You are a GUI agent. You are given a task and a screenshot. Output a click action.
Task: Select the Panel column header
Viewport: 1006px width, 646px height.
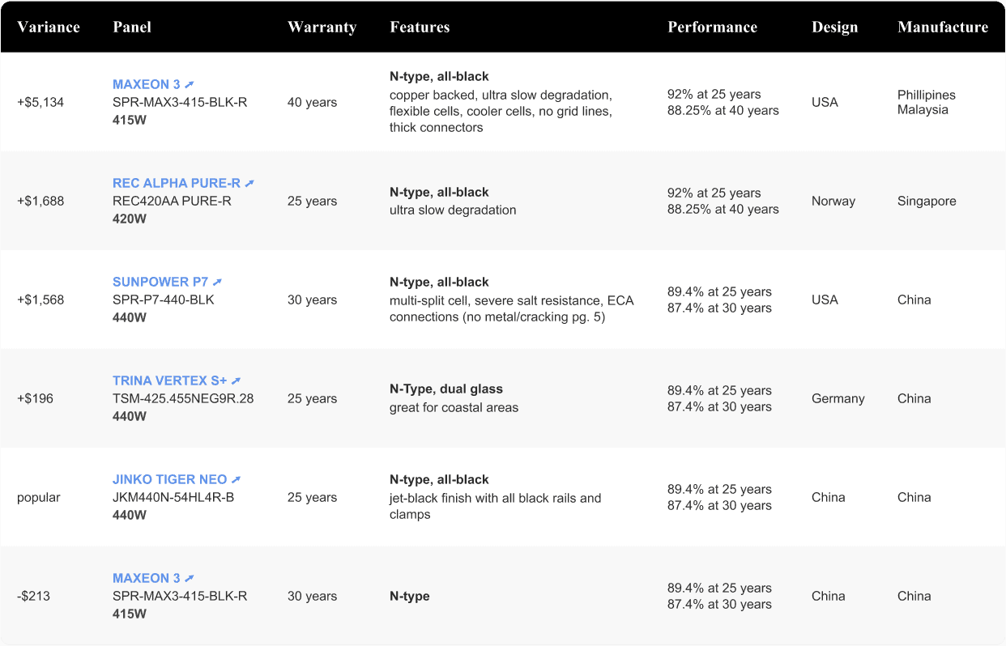[x=132, y=28]
